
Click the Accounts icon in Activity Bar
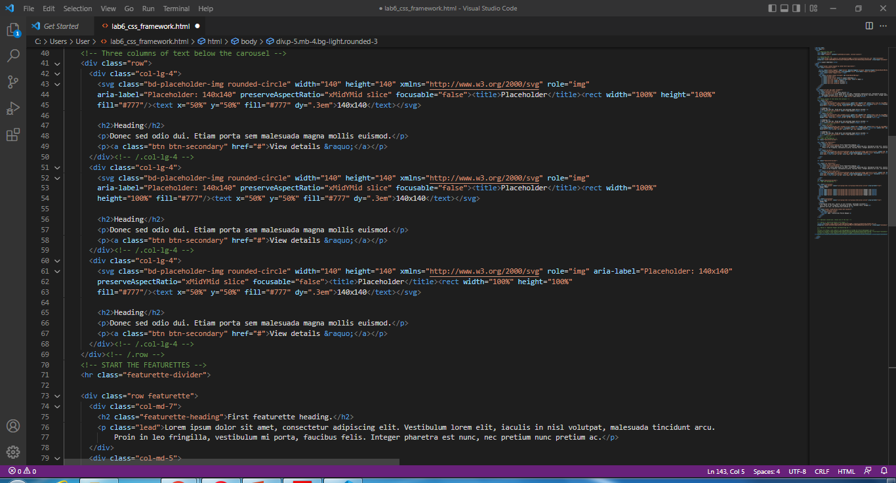pyautogui.click(x=13, y=426)
